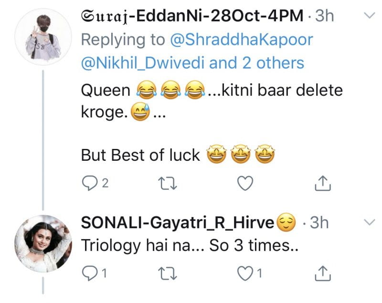This screenshot has width=382, height=303.
Task: Open tweet text 'Triology hai na... So 3 times..'
Action: coord(190,246)
